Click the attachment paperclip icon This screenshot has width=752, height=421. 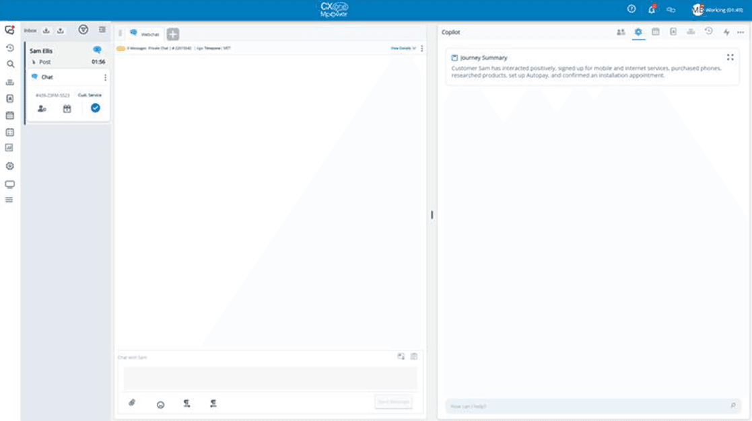click(x=132, y=403)
